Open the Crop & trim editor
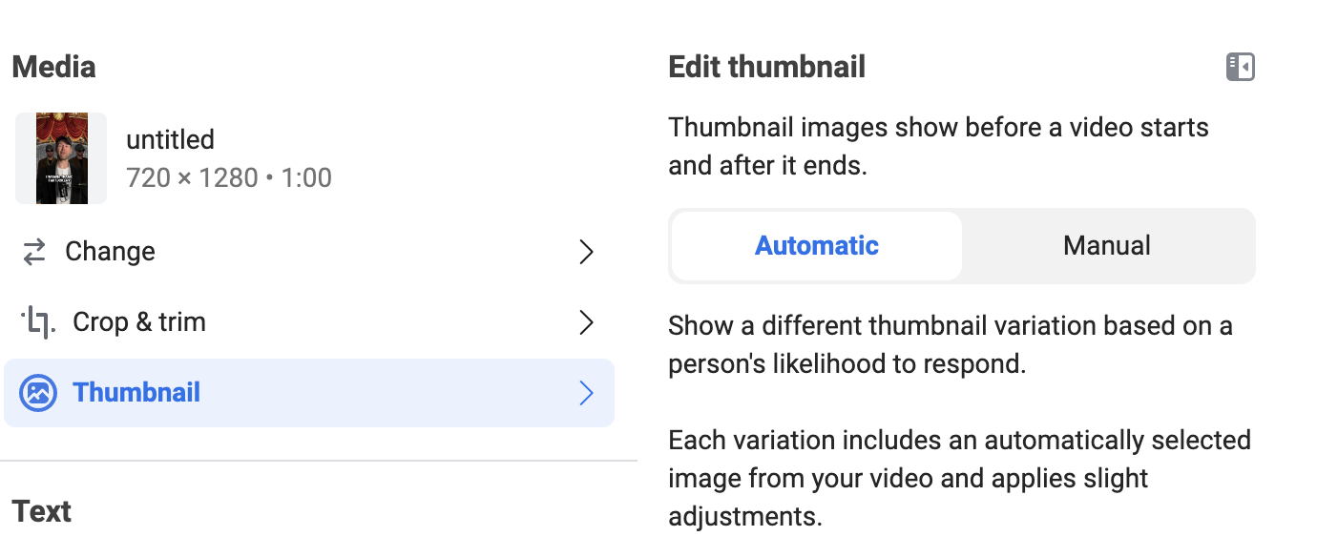Screen dimensions: 1317x557 (x=139, y=321)
